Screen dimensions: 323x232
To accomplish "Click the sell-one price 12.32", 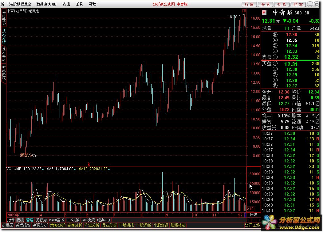I will click(291, 57).
